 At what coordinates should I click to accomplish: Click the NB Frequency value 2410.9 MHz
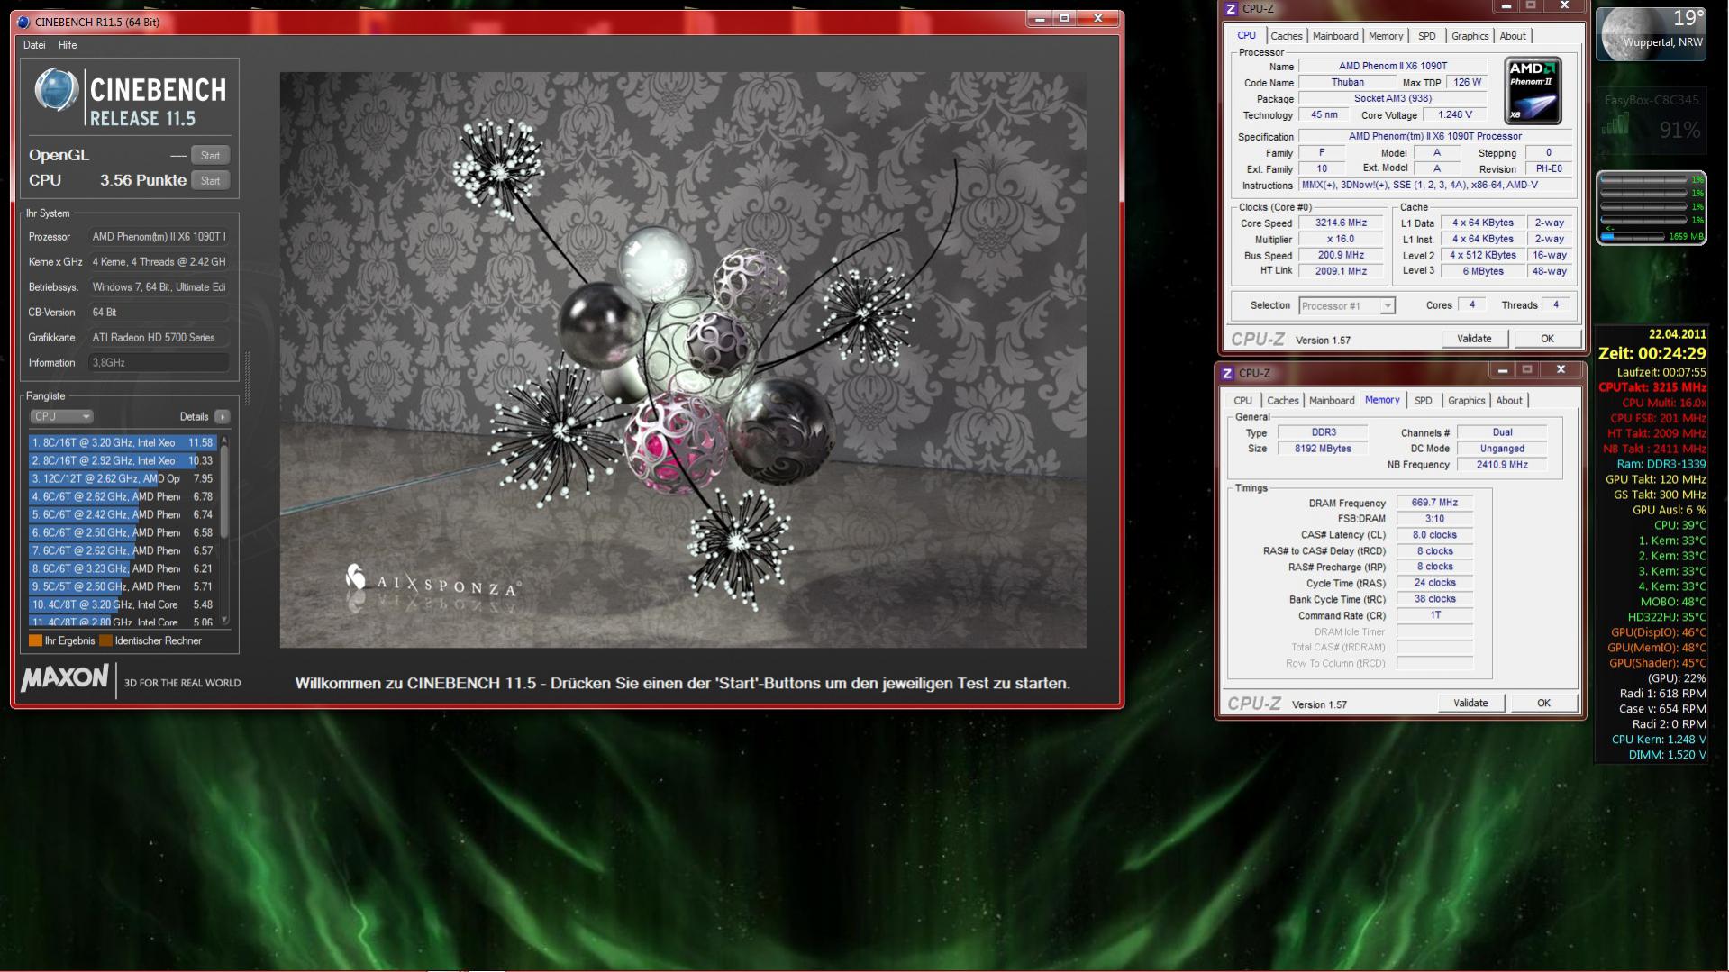pos(1501,465)
